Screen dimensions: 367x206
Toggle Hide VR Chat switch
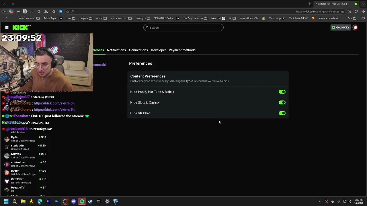282,113
